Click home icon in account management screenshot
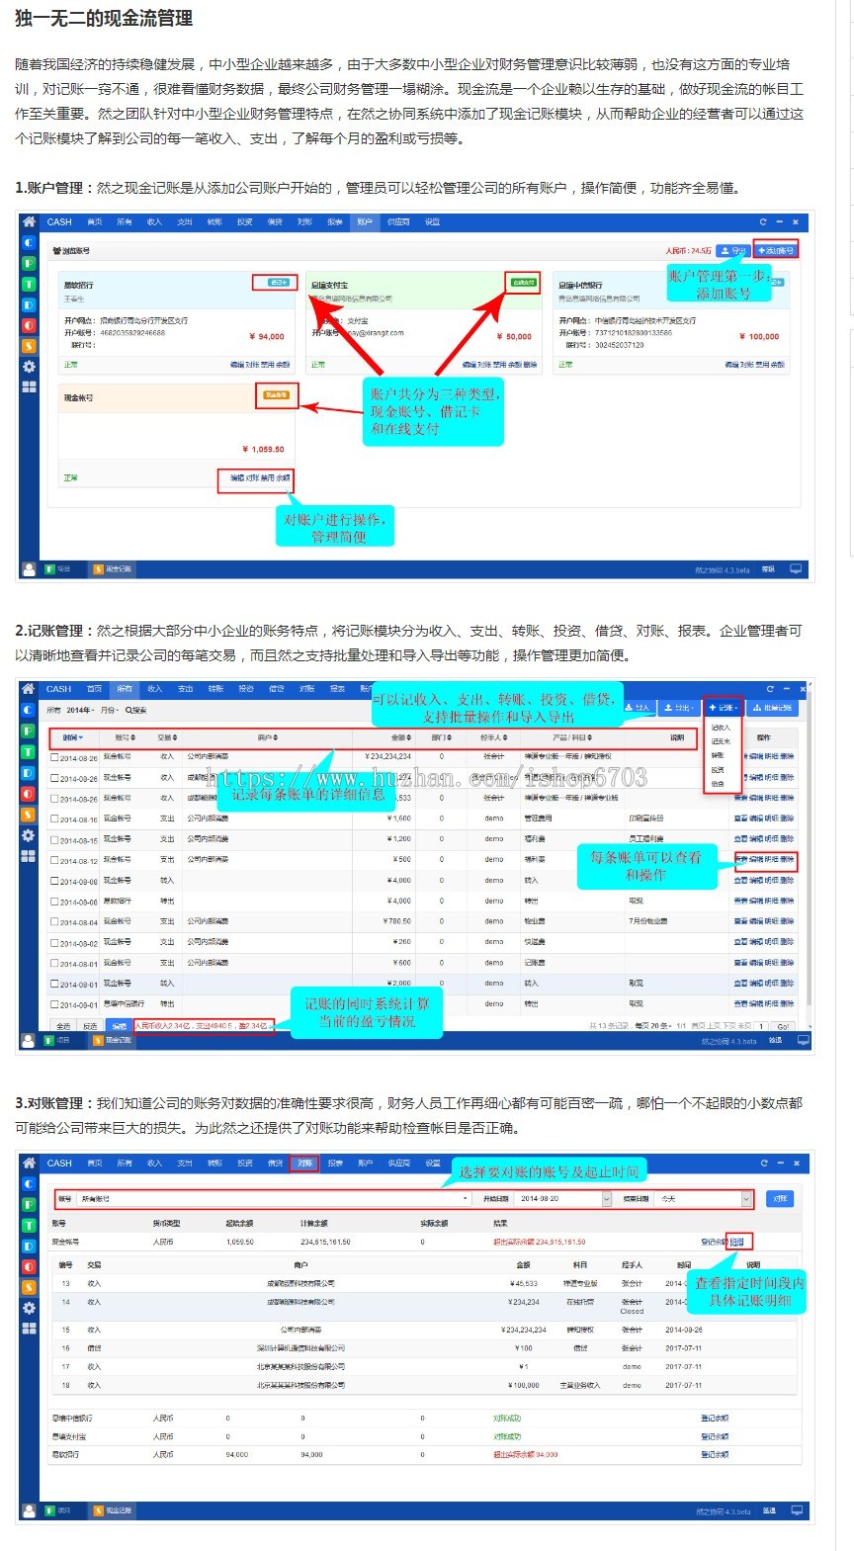 [x=29, y=221]
